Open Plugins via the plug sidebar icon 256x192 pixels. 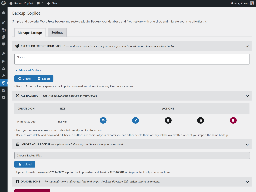3,61
